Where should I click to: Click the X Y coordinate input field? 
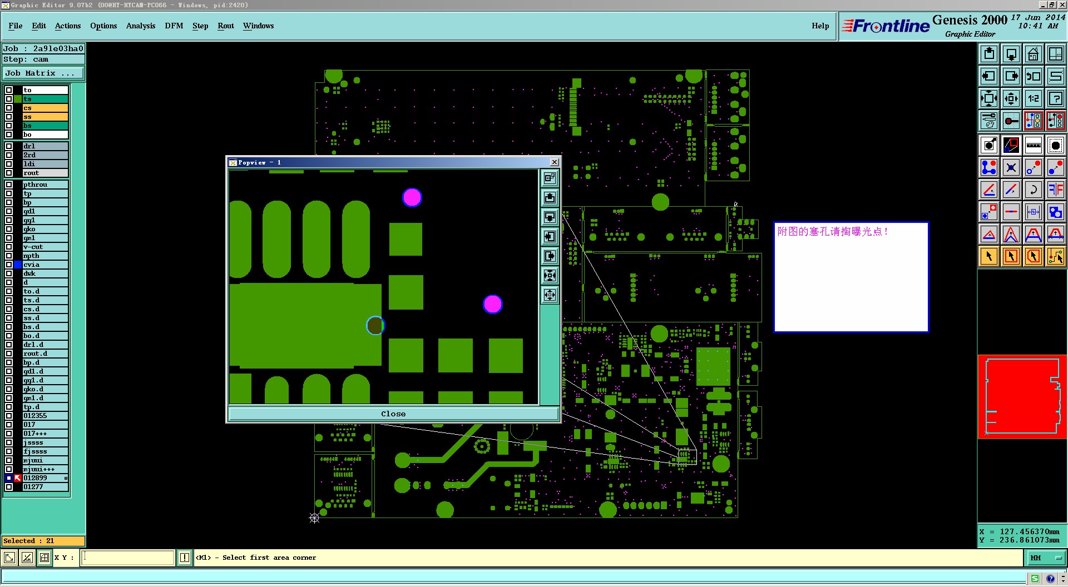[x=128, y=558]
